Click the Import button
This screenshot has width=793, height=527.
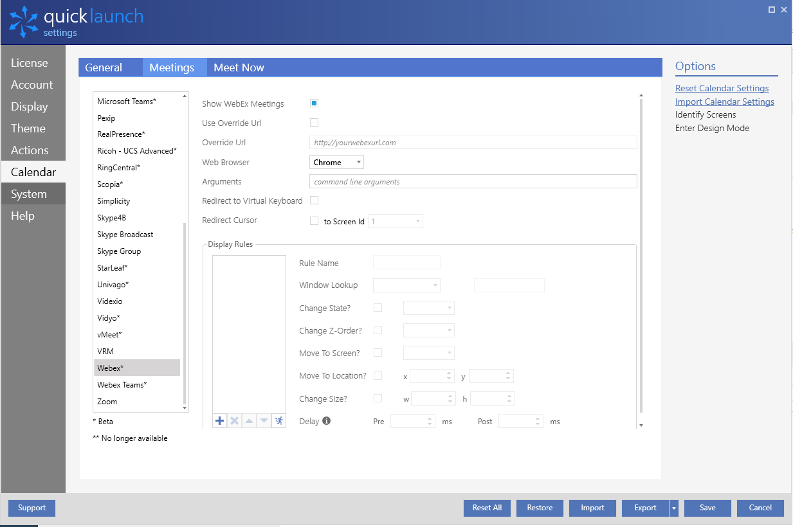point(593,508)
